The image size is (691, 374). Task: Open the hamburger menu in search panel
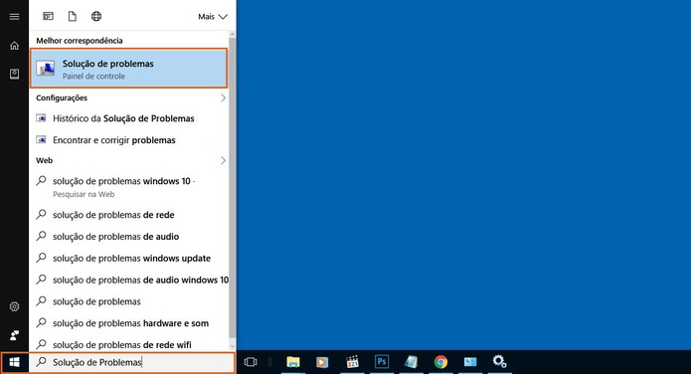tap(14, 17)
